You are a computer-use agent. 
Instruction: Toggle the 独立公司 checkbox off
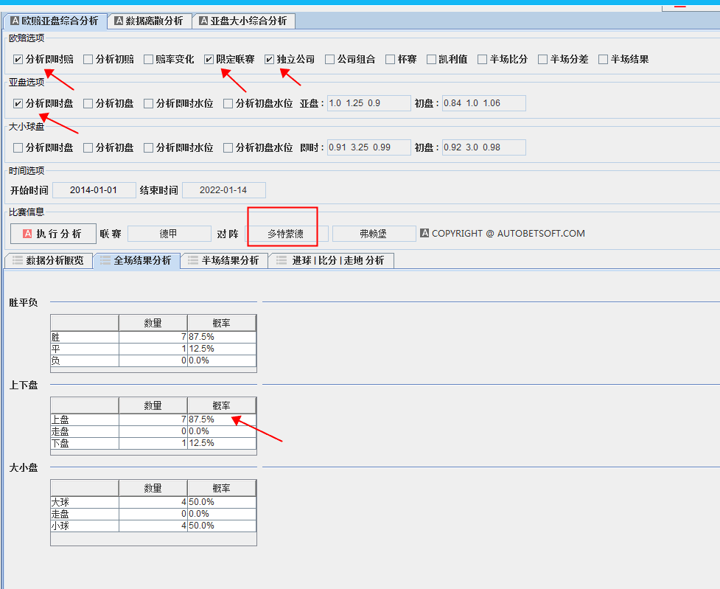pyautogui.click(x=270, y=59)
